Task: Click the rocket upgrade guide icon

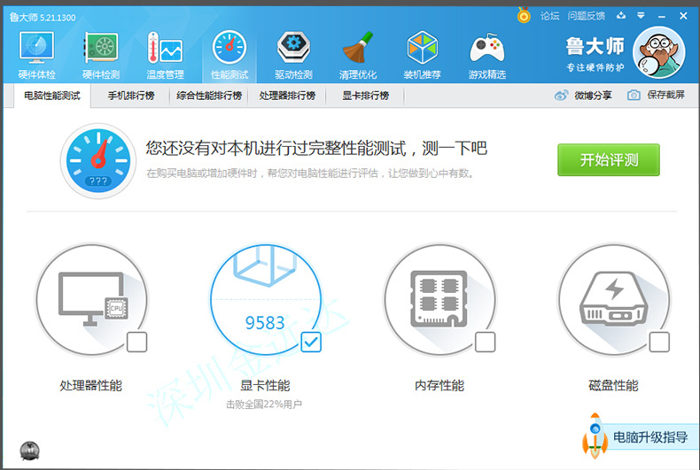Action: 595,435
